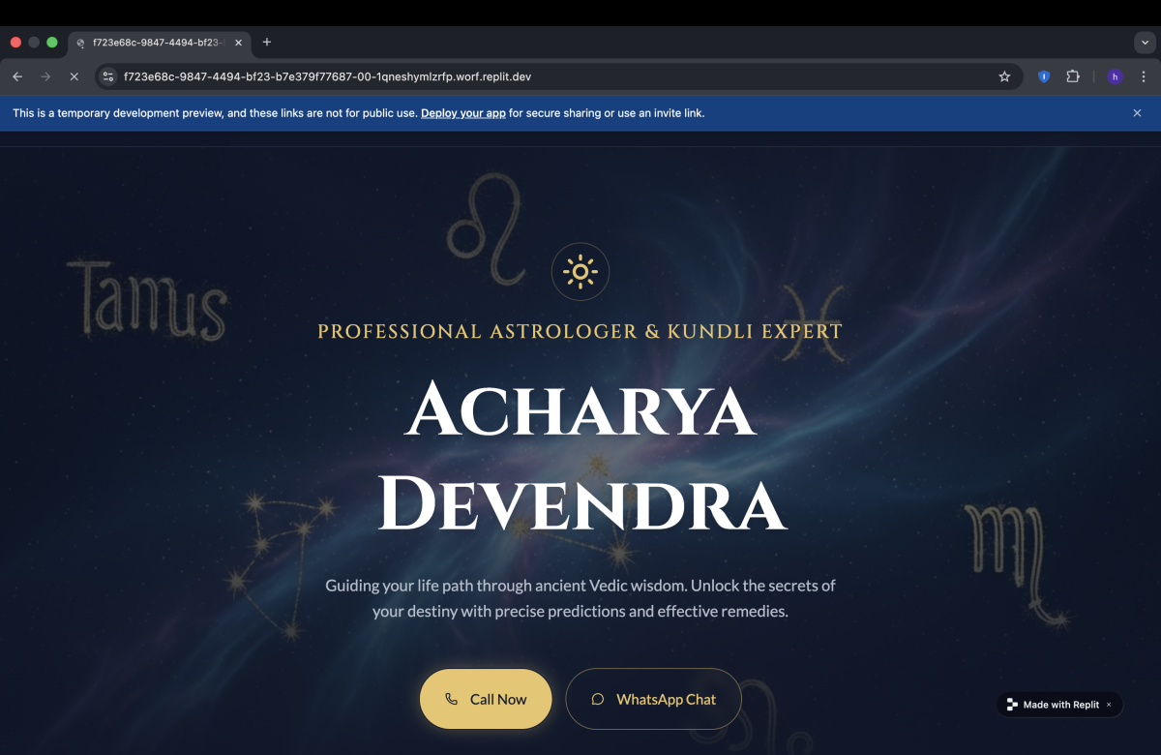
Task: Dismiss the development preview banner
Action: click(x=1137, y=113)
